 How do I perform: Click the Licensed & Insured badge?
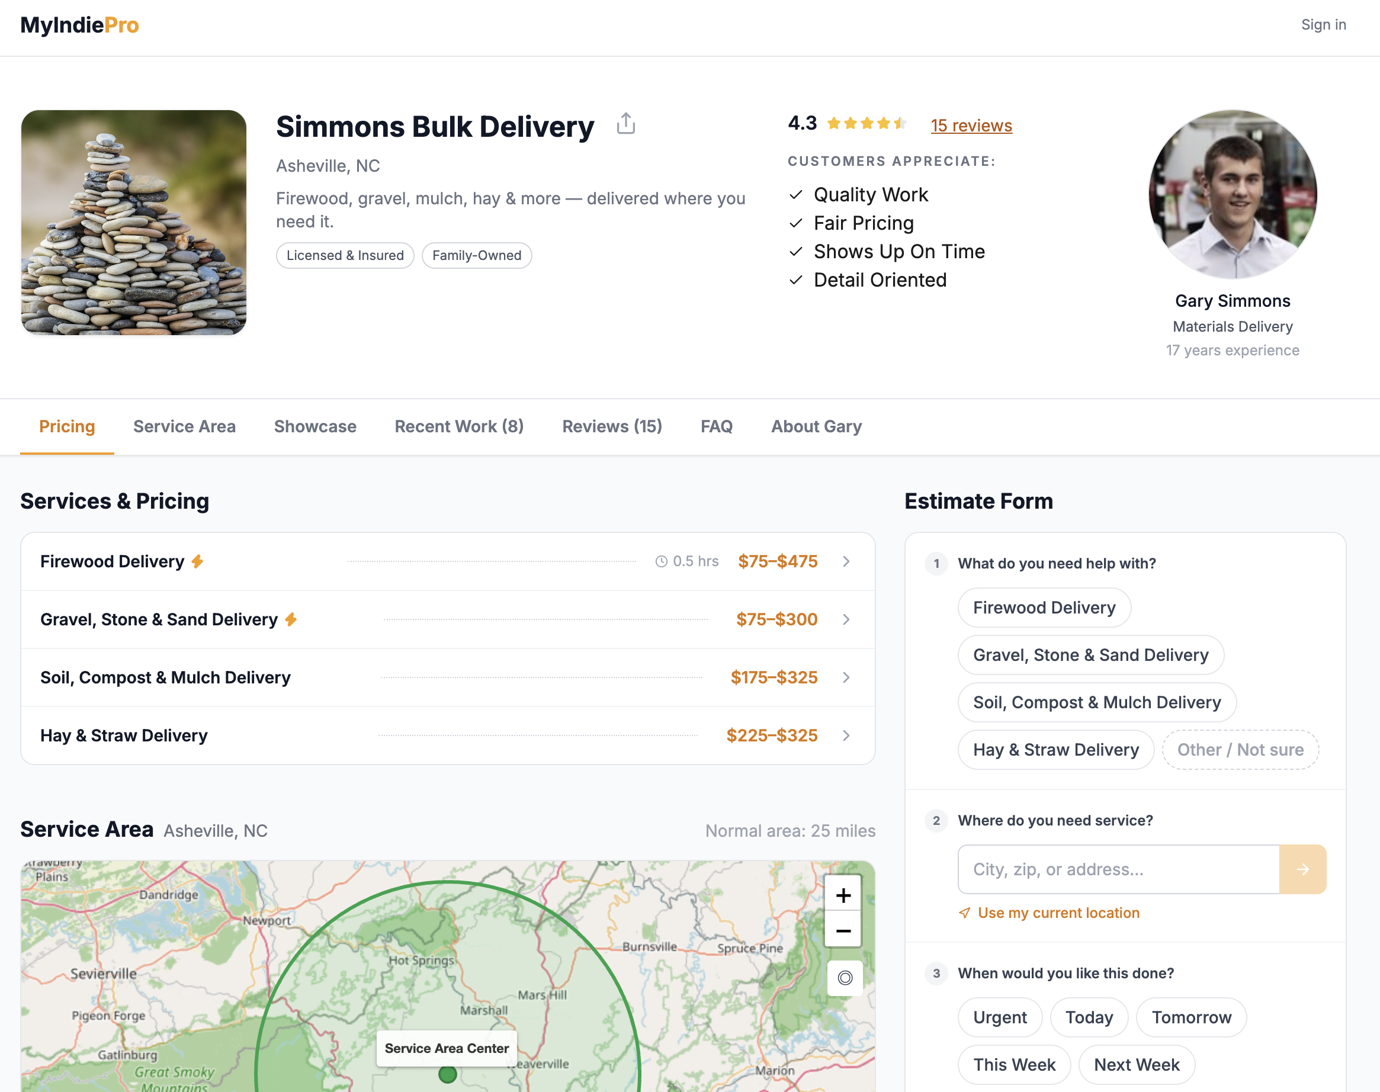click(345, 256)
